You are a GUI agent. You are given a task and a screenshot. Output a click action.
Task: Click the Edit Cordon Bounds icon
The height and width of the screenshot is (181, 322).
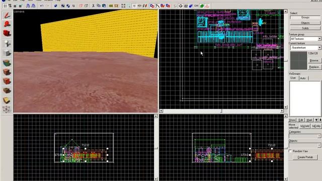[x=116, y=6]
